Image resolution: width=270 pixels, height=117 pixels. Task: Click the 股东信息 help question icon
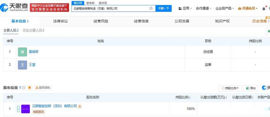point(24,88)
